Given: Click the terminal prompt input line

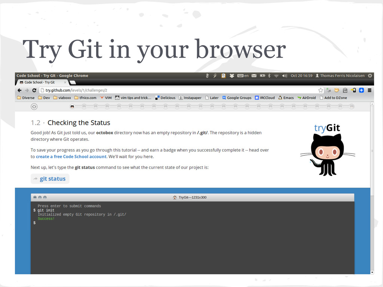Looking at the screenshot, I should tap(193, 223).
